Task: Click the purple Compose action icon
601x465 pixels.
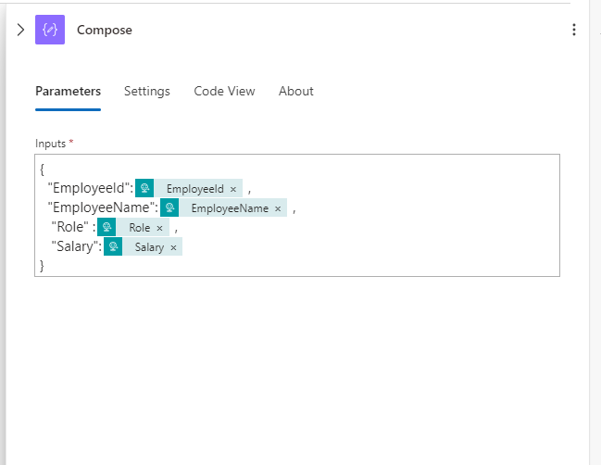Action: point(50,30)
